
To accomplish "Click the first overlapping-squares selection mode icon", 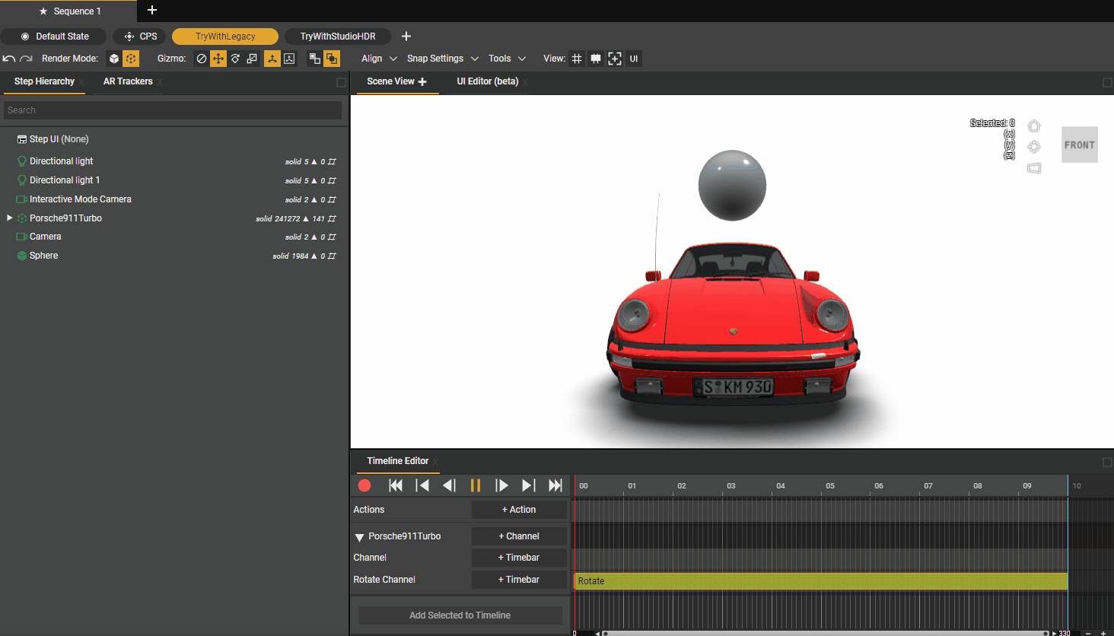I will (x=315, y=59).
